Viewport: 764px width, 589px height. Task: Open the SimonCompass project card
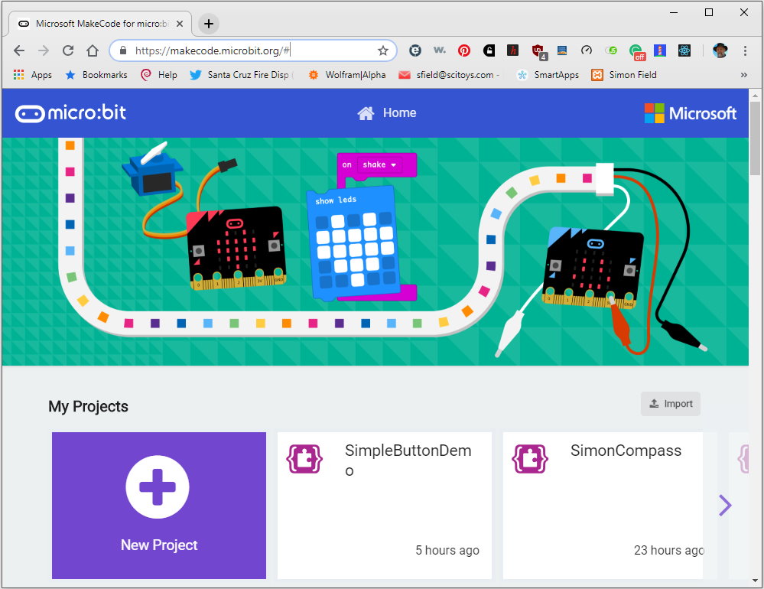click(x=603, y=505)
